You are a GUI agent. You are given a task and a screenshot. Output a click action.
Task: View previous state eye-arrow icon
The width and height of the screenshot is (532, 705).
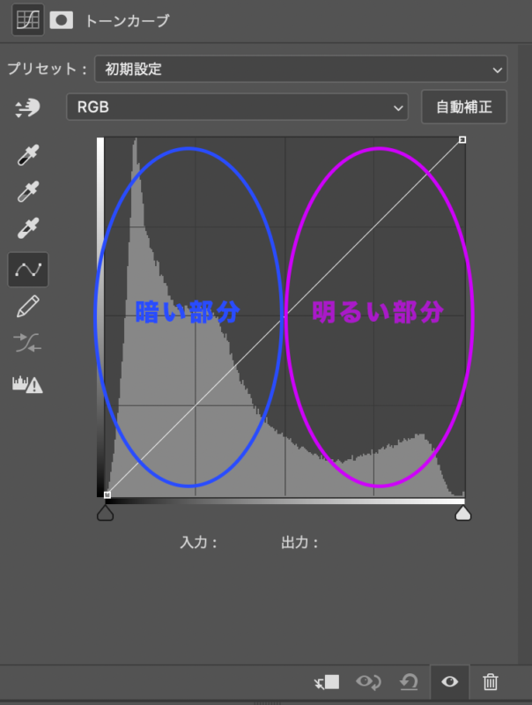[368, 681]
